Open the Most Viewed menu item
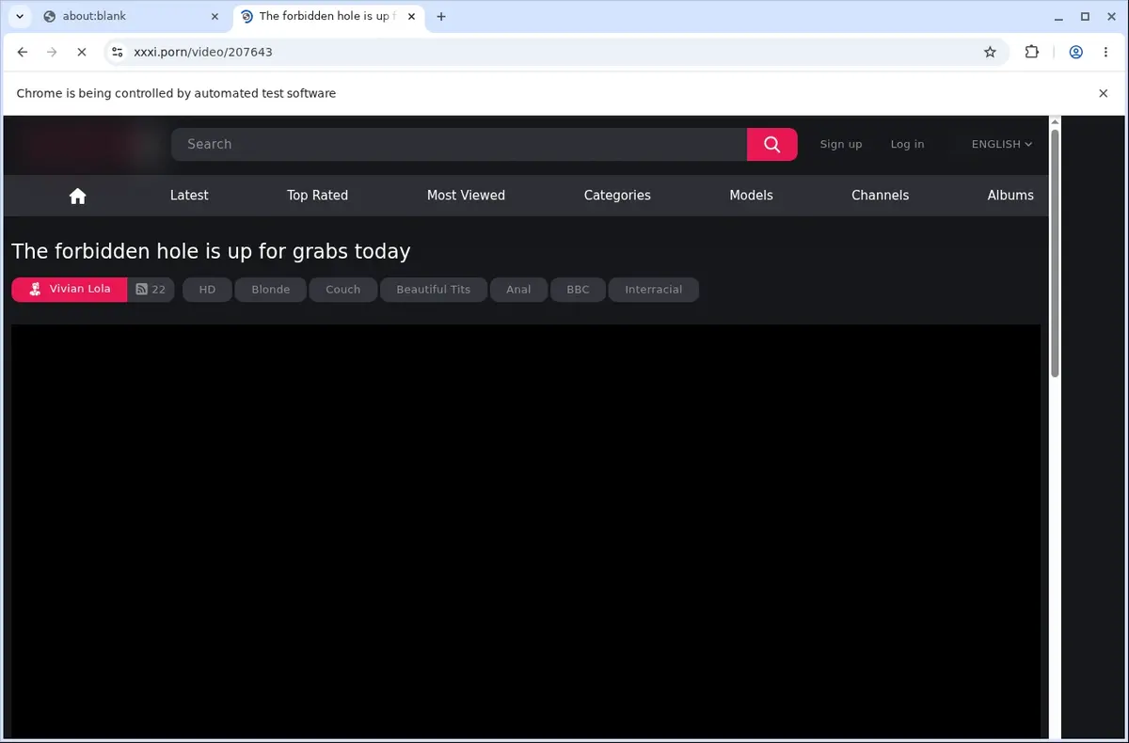This screenshot has width=1129, height=743. tap(466, 196)
